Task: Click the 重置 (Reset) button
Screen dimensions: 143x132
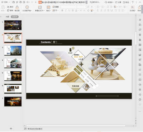Action: click(55, 7)
